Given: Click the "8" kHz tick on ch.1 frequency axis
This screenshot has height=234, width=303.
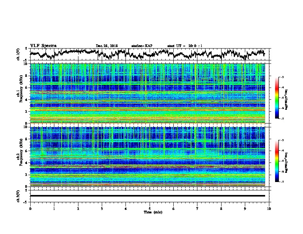Looking at the screenshot, I should 27,76.
